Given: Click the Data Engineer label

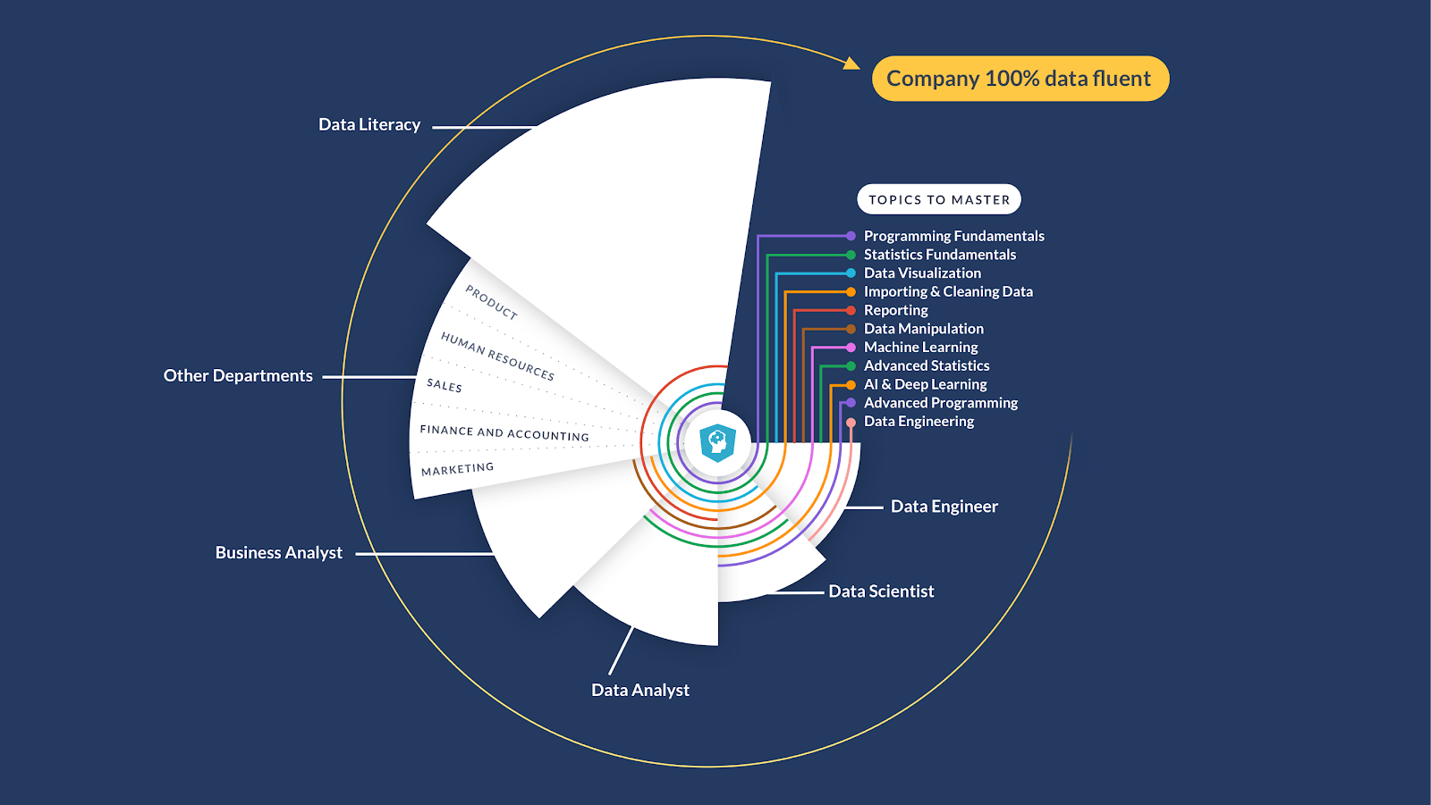Looking at the screenshot, I should [x=944, y=507].
